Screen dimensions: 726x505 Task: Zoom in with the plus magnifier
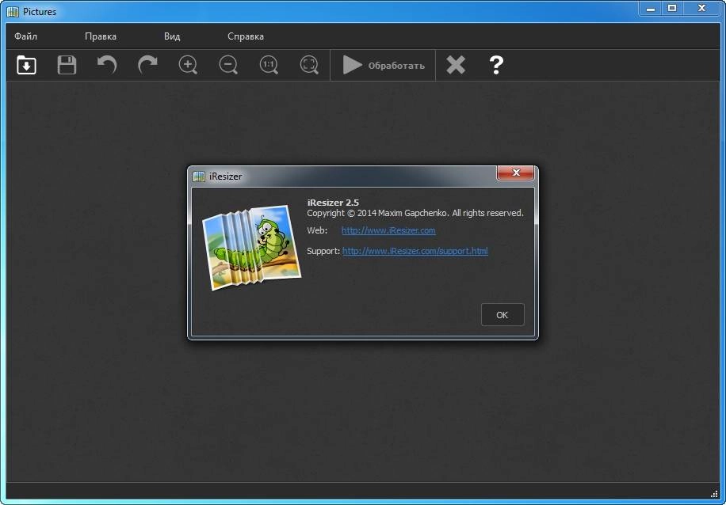(x=188, y=65)
